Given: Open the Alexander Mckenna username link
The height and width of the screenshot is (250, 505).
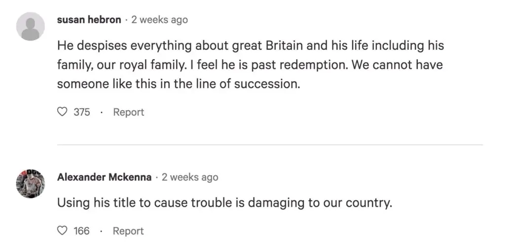Looking at the screenshot, I should click(104, 177).
